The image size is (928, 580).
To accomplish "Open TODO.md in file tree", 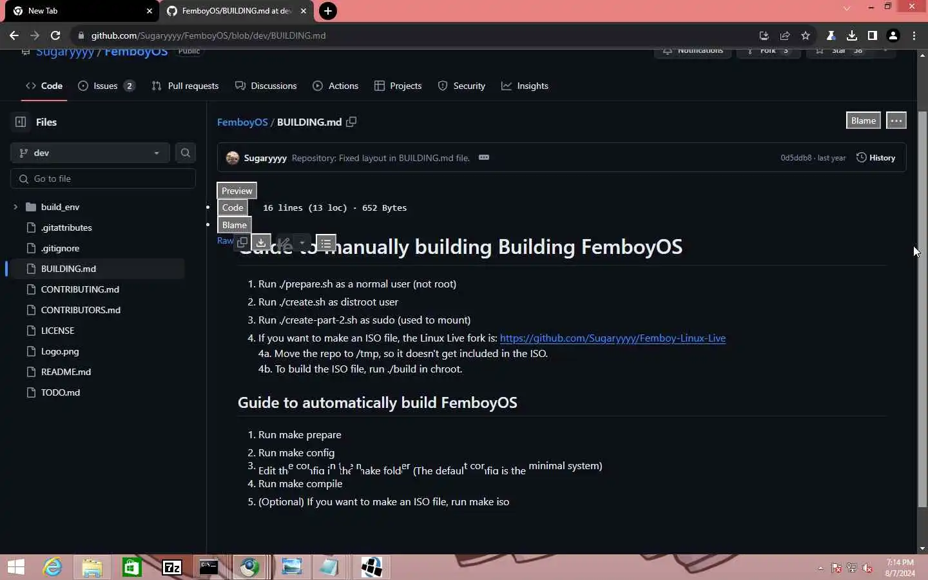I will point(61,392).
